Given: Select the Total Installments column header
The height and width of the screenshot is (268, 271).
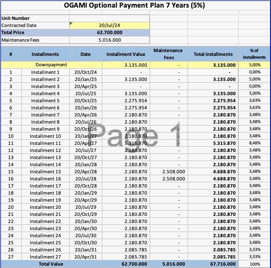Looking at the screenshot, I should 213,54.
